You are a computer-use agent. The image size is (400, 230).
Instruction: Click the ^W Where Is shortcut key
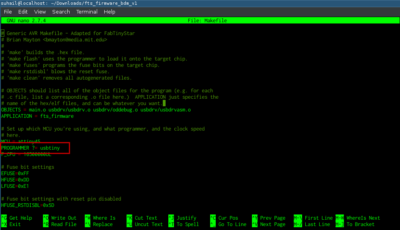pyautogui.click(x=88, y=218)
